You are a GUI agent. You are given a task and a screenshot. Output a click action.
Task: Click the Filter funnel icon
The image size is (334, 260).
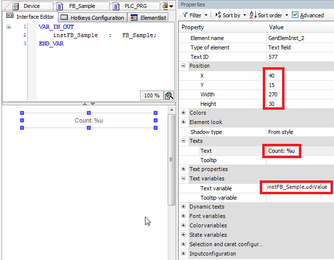pyautogui.click(x=184, y=15)
